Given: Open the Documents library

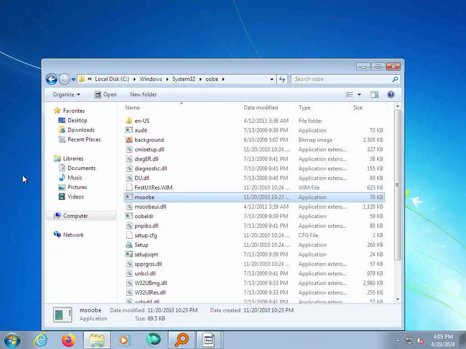Looking at the screenshot, I should [x=81, y=168].
